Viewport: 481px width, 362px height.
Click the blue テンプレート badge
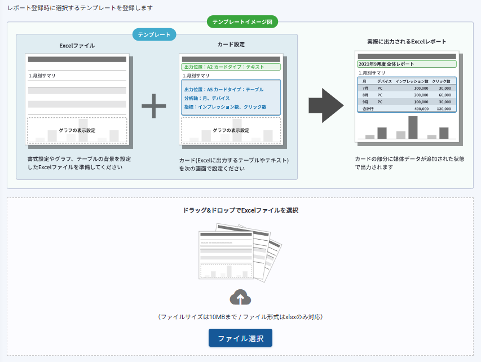tap(155, 34)
